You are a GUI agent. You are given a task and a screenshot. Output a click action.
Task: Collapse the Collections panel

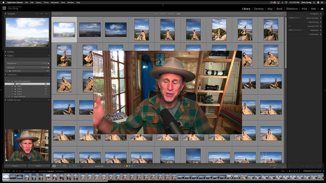pyautogui.click(x=5, y=75)
